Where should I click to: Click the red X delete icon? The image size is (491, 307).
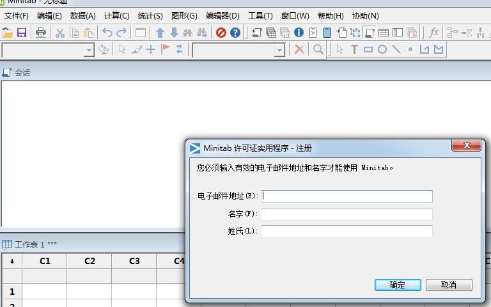[299, 49]
